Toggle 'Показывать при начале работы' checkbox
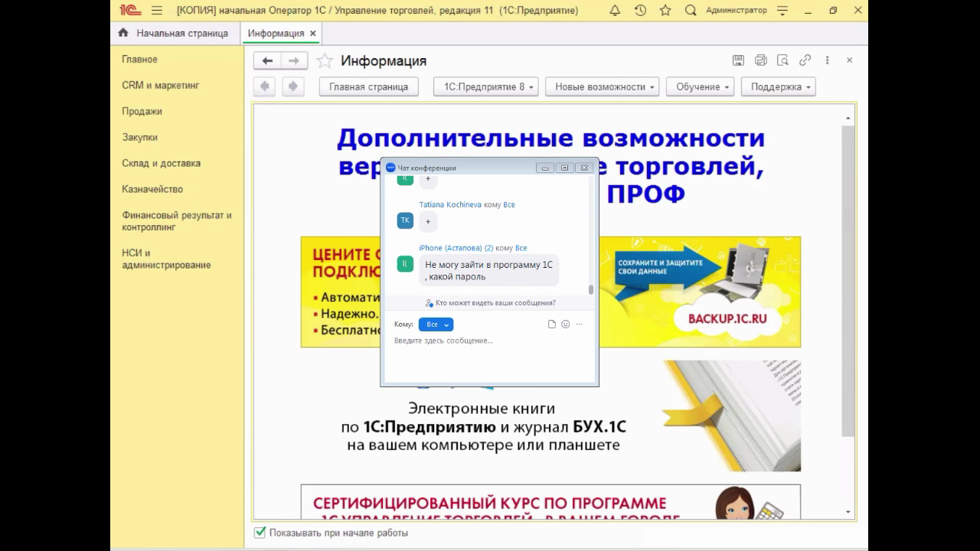The height and width of the screenshot is (551, 980). point(260,533)
